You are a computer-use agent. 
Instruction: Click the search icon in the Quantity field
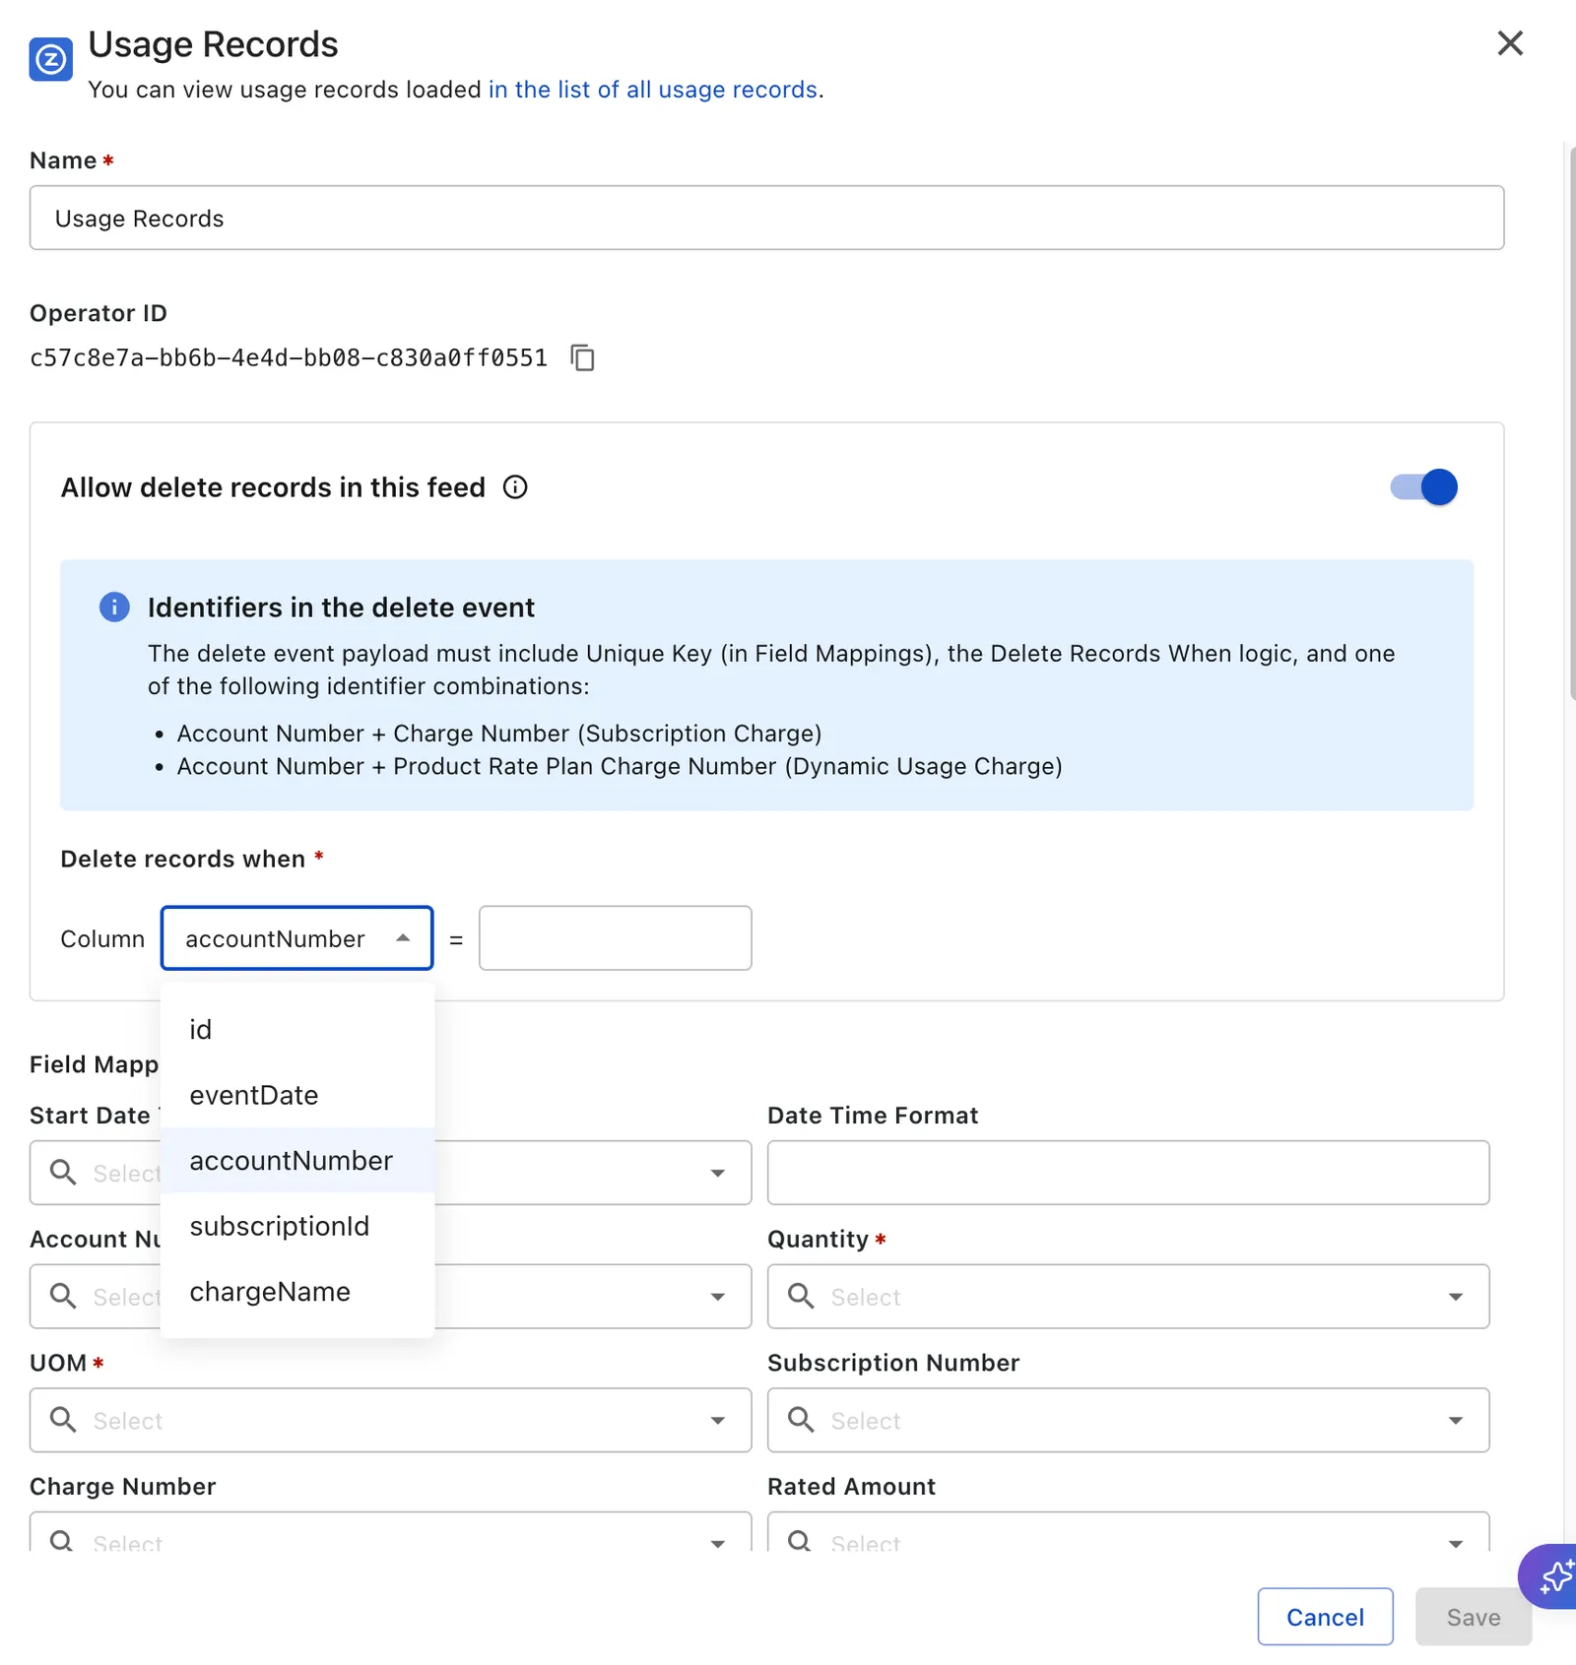pyautogui.click(x=801, y=1296)
